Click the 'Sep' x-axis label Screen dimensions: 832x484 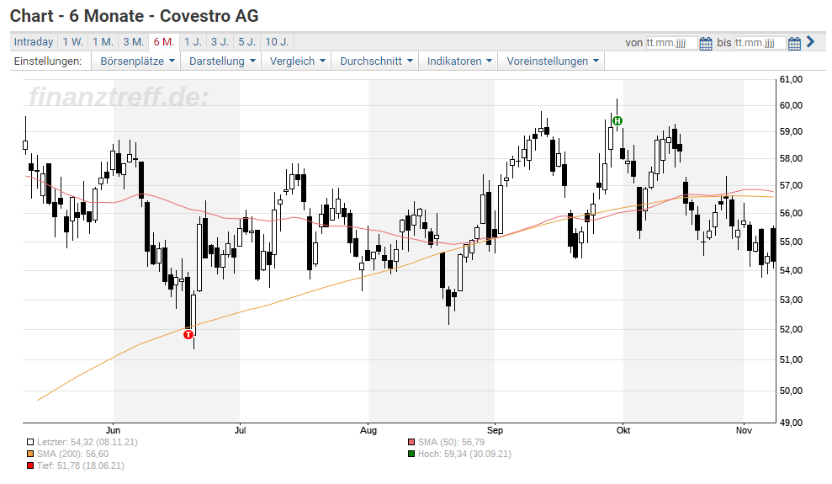click(x=495, y=430)
